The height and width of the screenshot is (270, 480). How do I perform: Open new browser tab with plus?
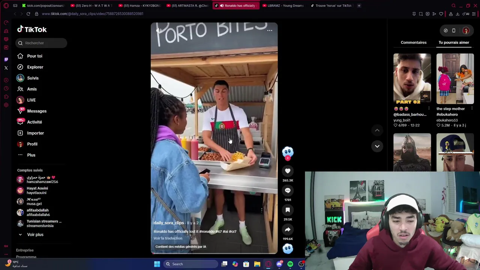coord(359,6)
